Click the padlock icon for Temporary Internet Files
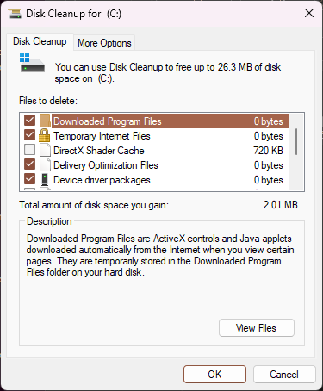 44,135
